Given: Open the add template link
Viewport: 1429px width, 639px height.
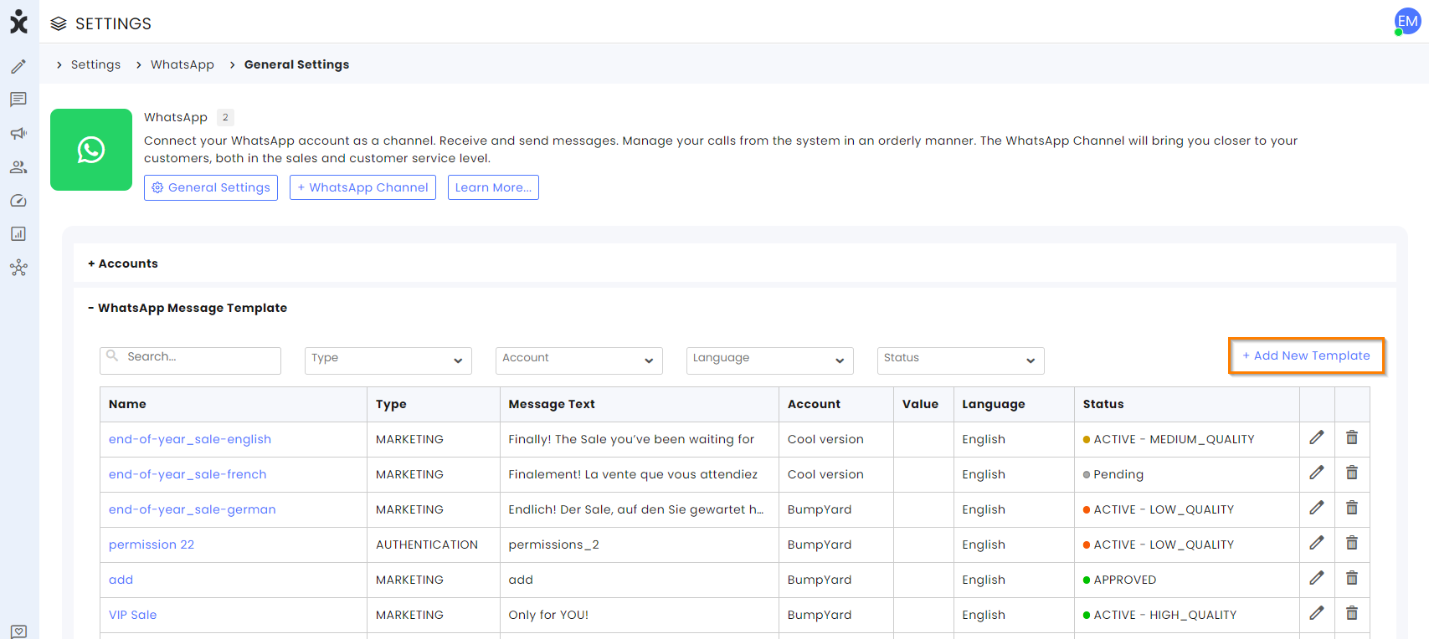Looking at the screenshot, I should pos(121,580).
